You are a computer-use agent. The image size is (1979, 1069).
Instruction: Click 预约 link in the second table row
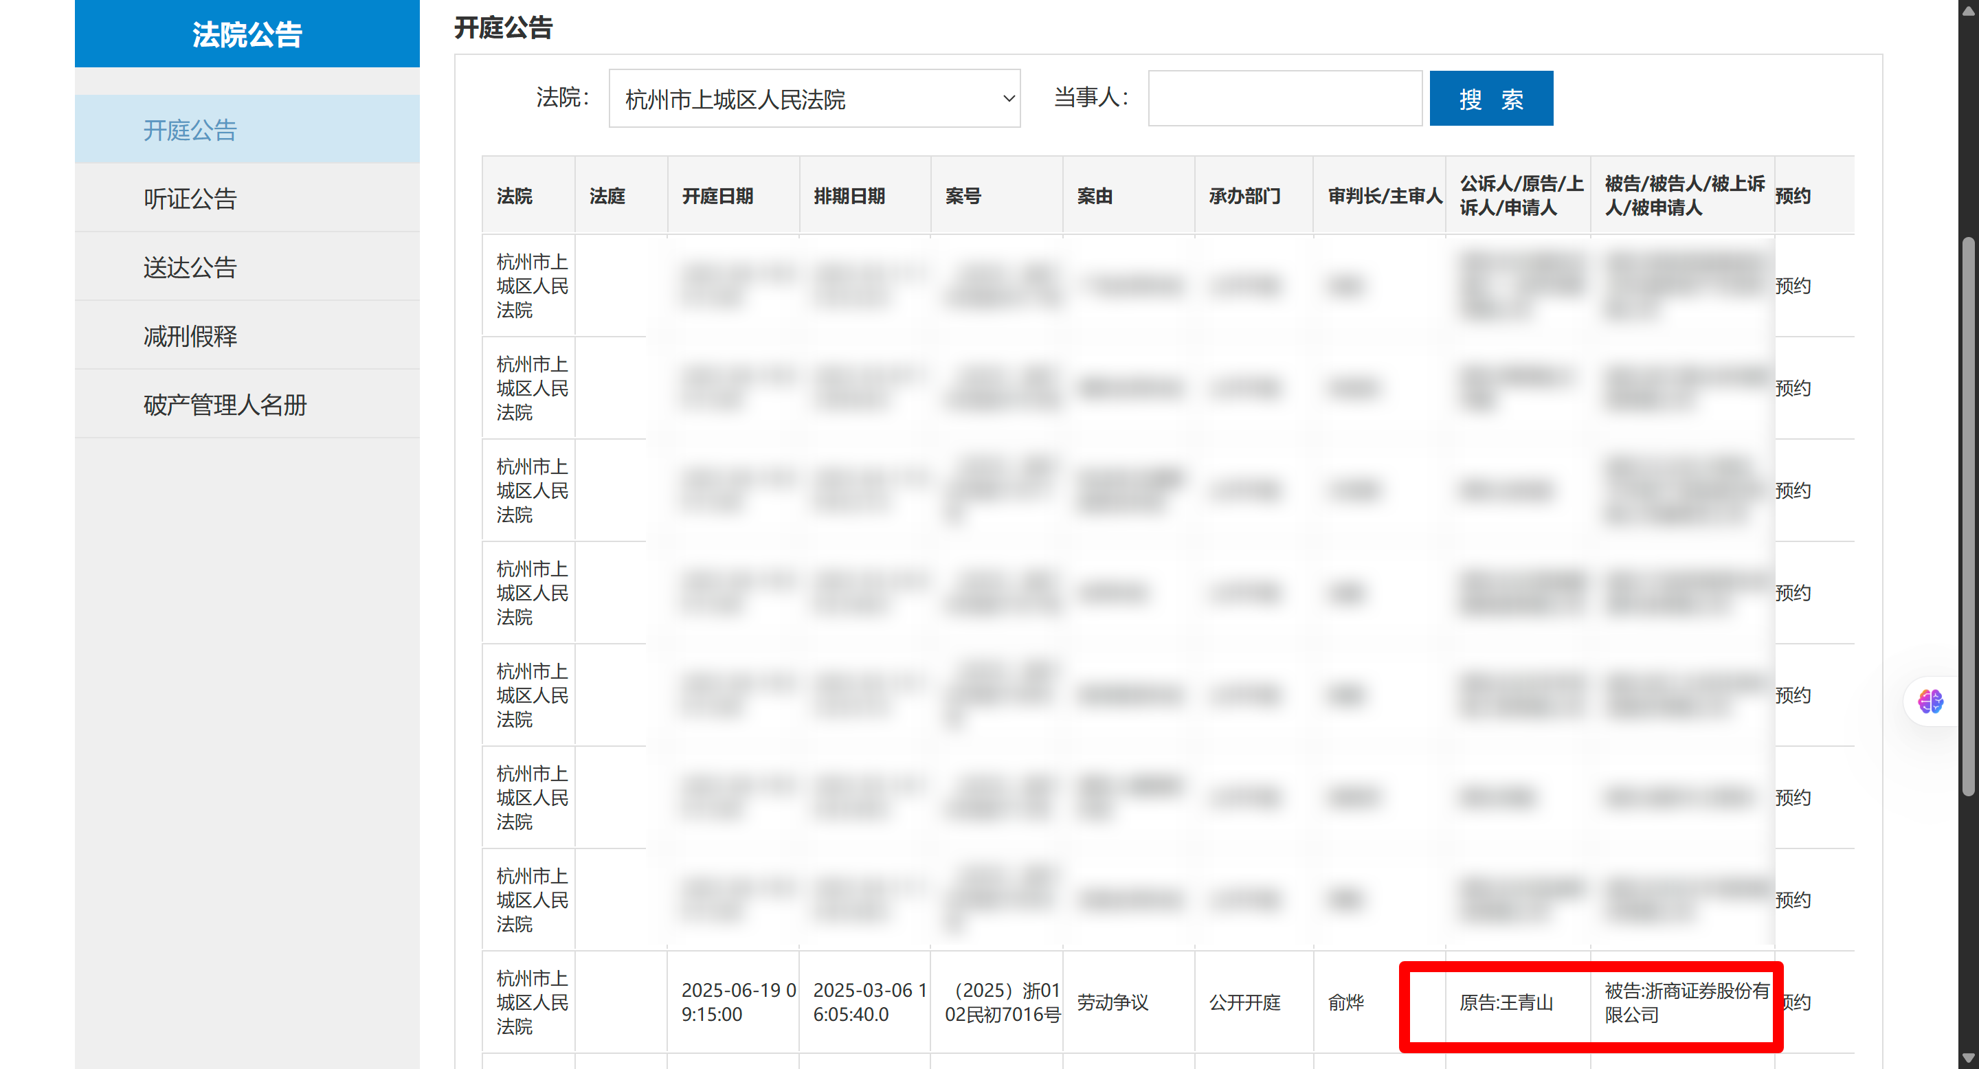(x=1793, y=387)
